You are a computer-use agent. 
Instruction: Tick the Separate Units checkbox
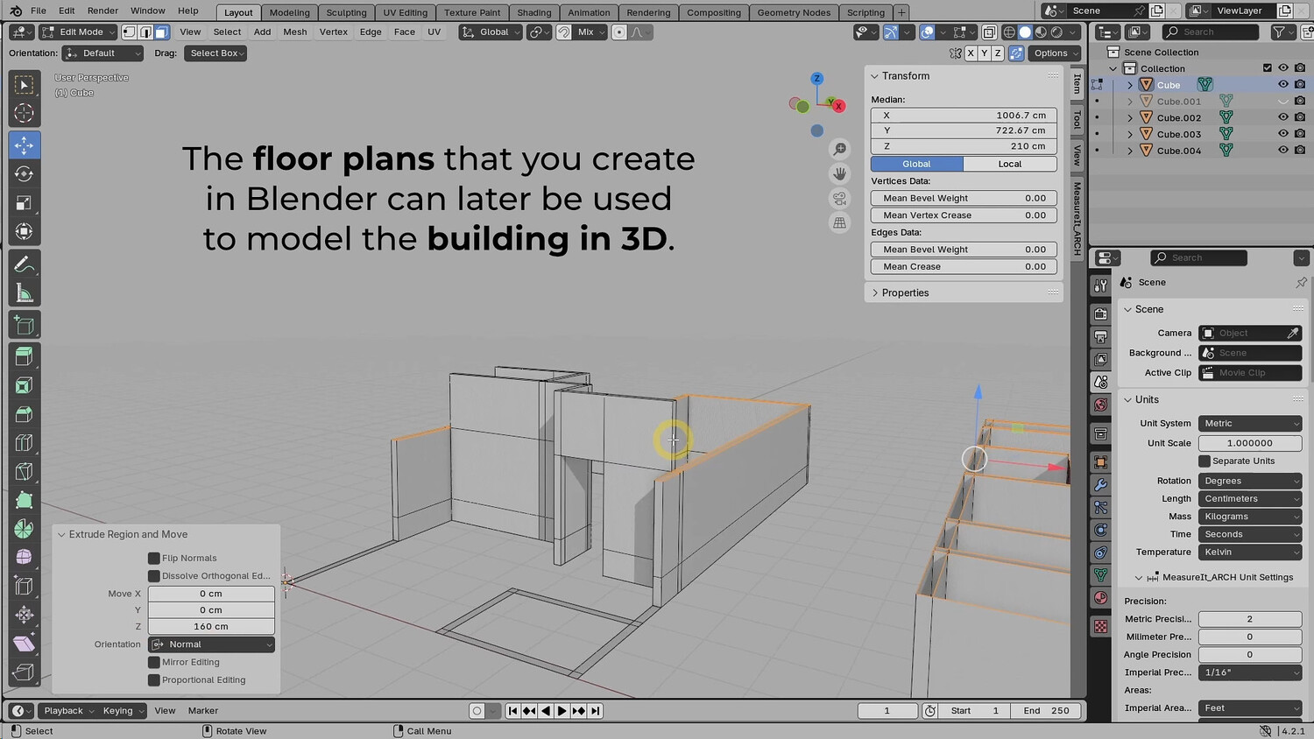click(x=1204, y=461)
